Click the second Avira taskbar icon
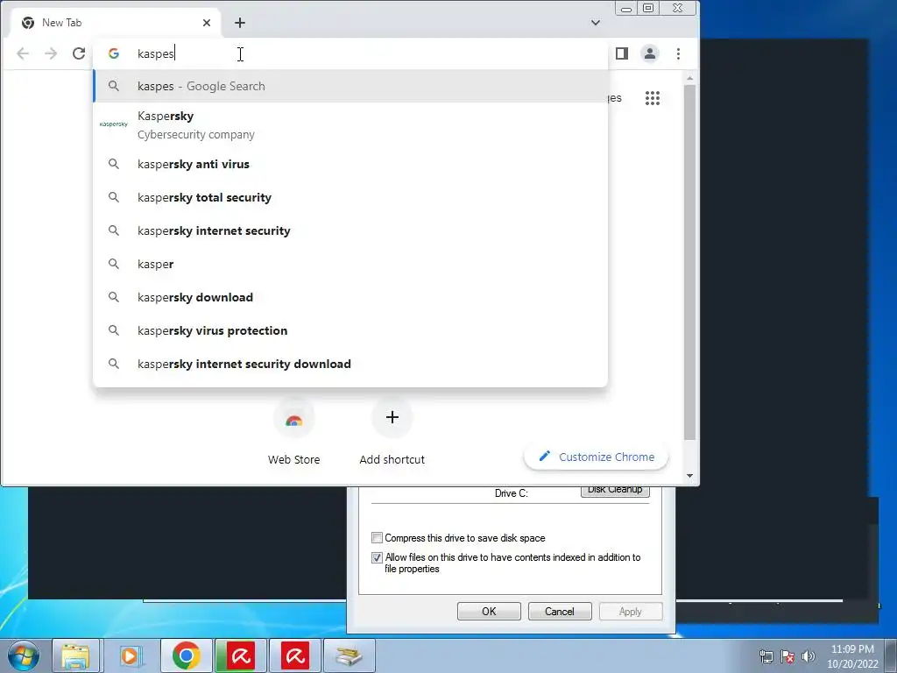 click(x=294, y=655)
